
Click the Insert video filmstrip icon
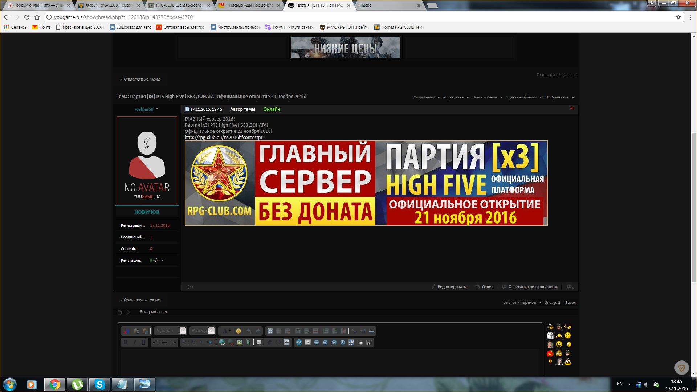coord(248,342)
